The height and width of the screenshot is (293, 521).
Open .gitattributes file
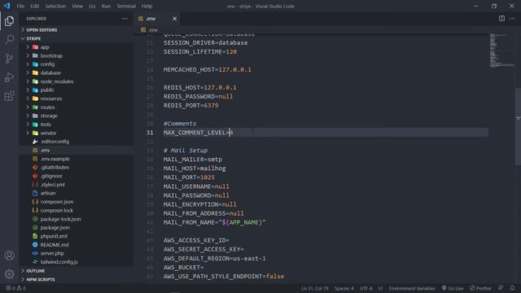pos(77,168)
